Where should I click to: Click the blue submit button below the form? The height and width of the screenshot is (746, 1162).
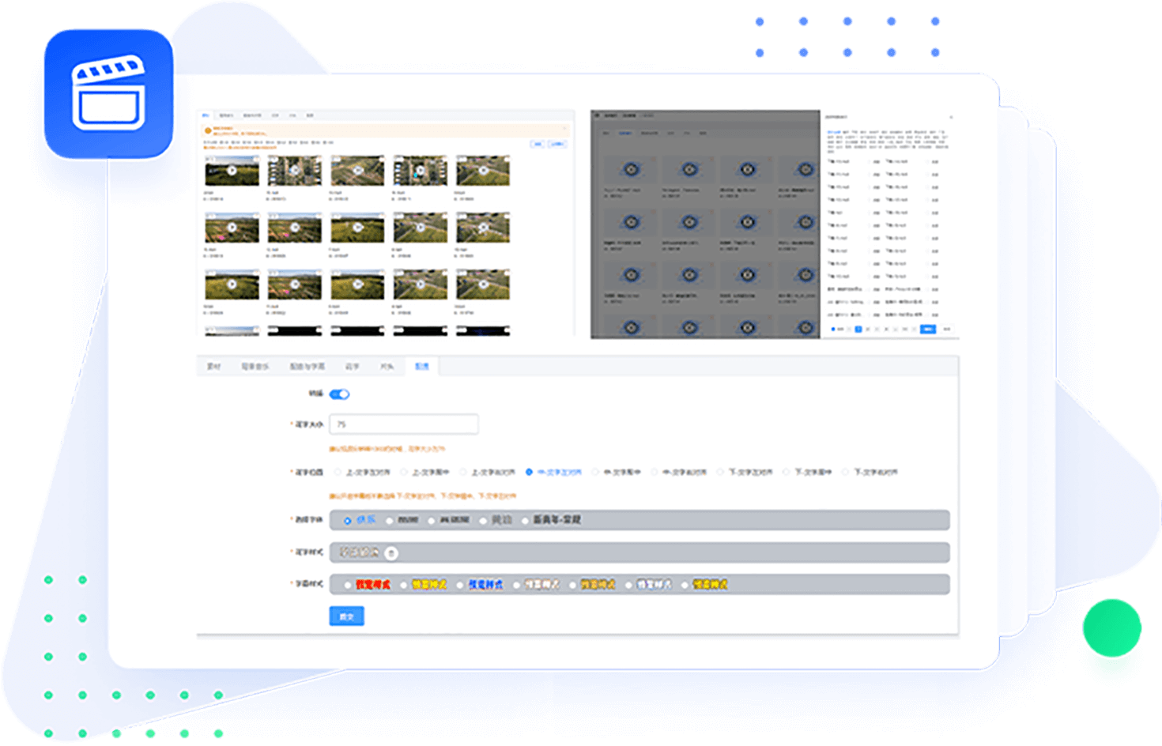(346, 616)
